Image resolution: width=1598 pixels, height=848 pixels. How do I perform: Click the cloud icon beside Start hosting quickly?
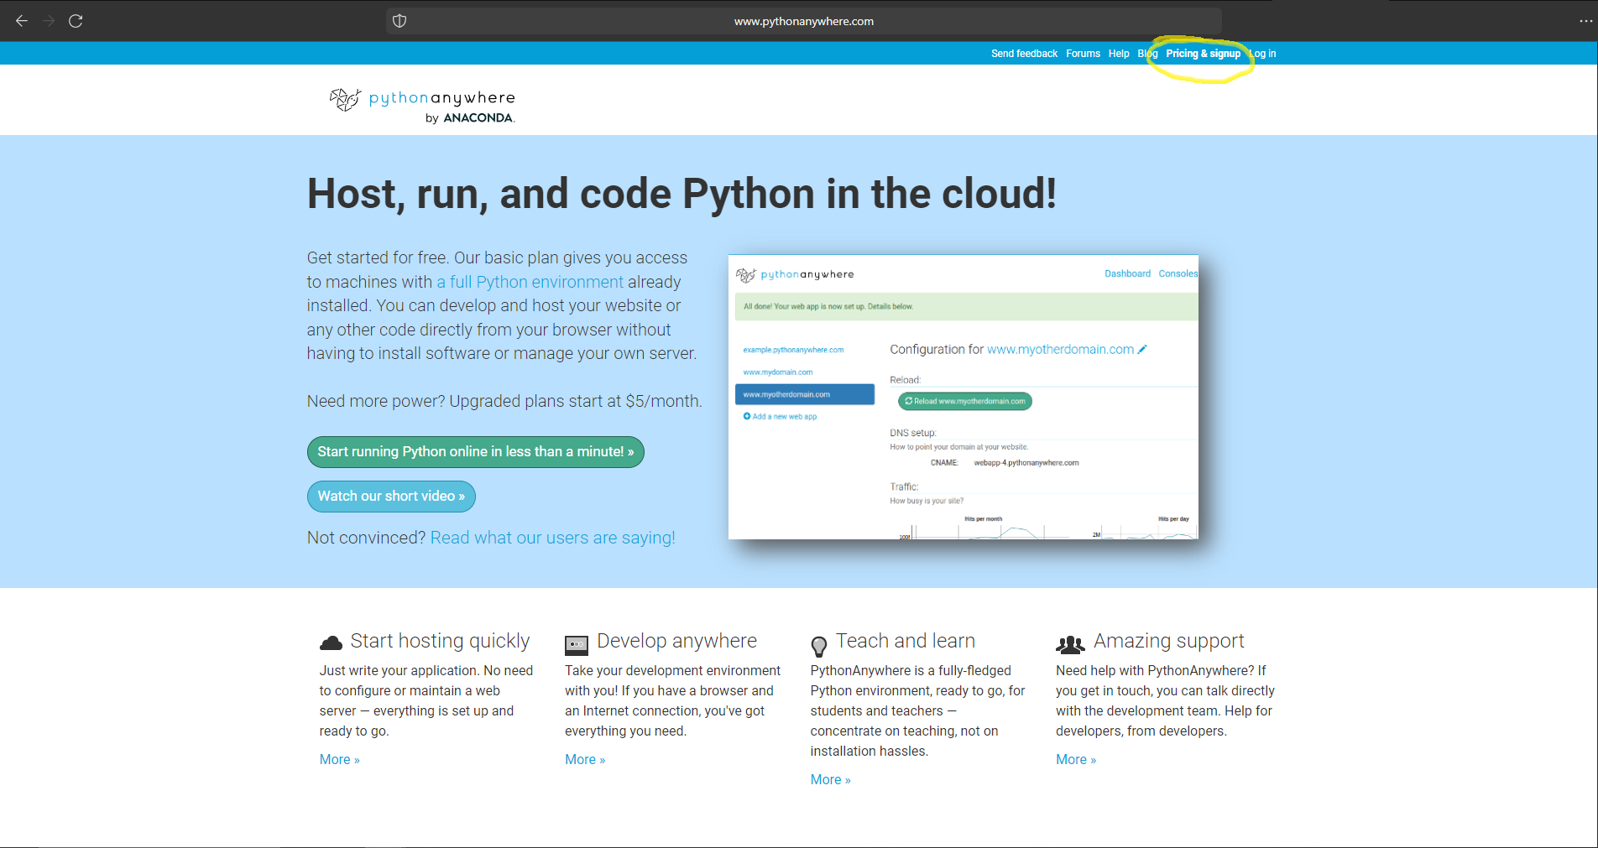coord(332,643)
